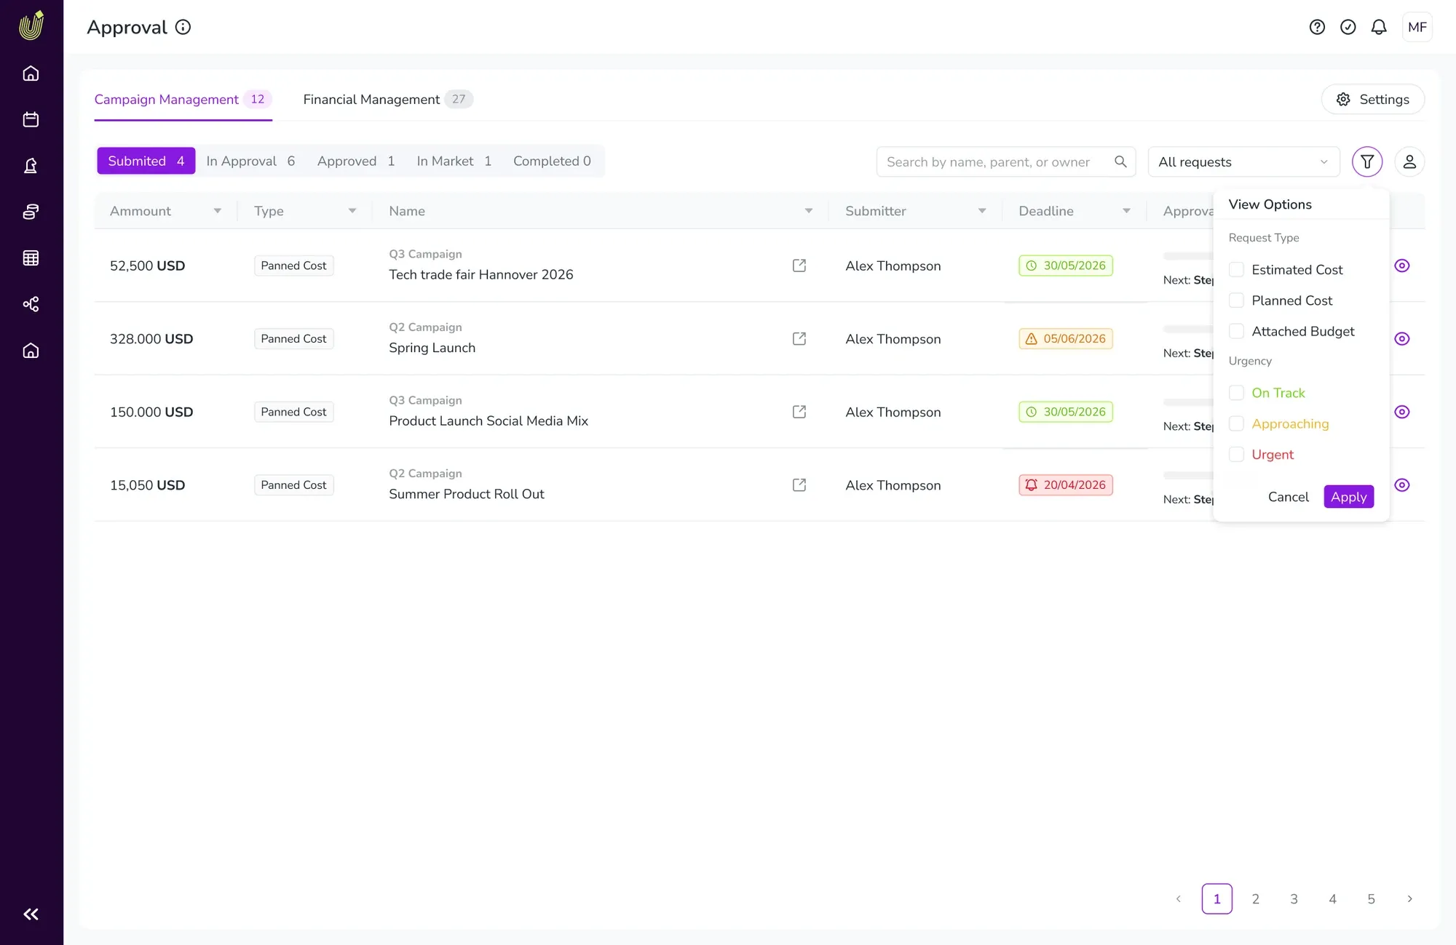
Task: Open the bottom home icon in sidebar
Action: pyautogui.click(x=31, y=351)
